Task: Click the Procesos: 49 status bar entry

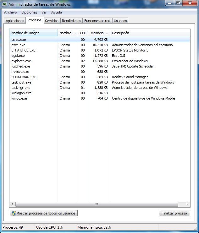Action: (13, 227)
